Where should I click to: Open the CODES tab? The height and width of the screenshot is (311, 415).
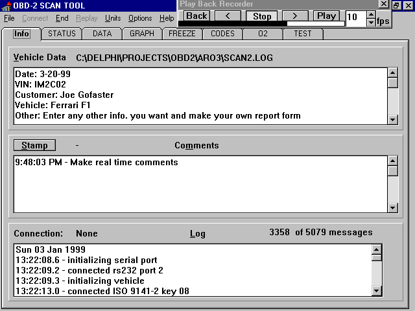coord(222,34)
